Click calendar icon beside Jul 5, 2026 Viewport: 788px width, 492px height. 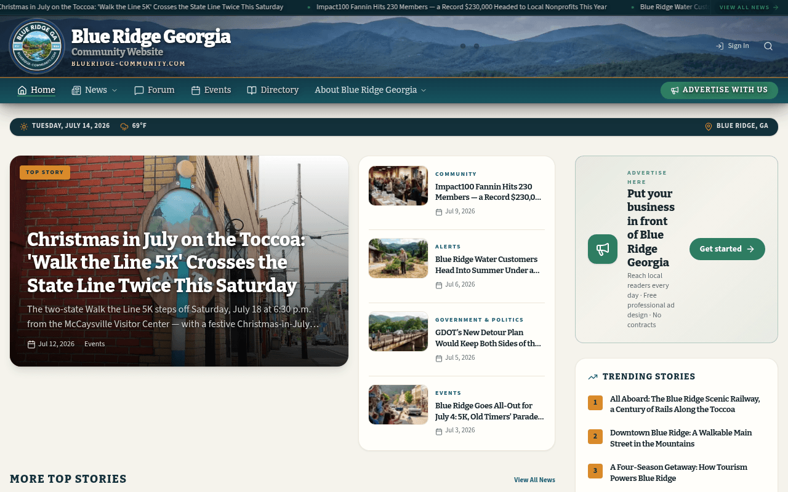click(x=439, y=359)
